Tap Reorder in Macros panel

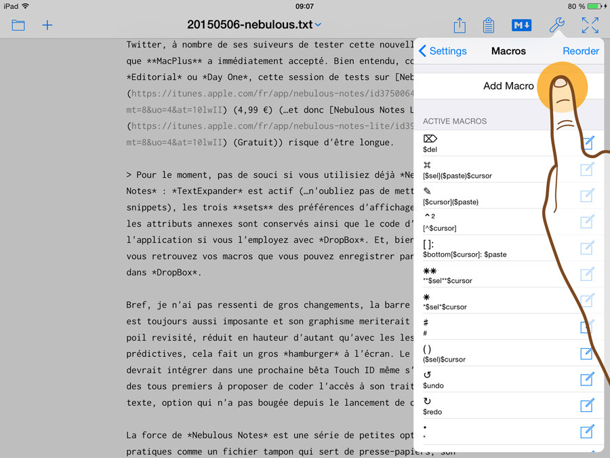point(580,51)
